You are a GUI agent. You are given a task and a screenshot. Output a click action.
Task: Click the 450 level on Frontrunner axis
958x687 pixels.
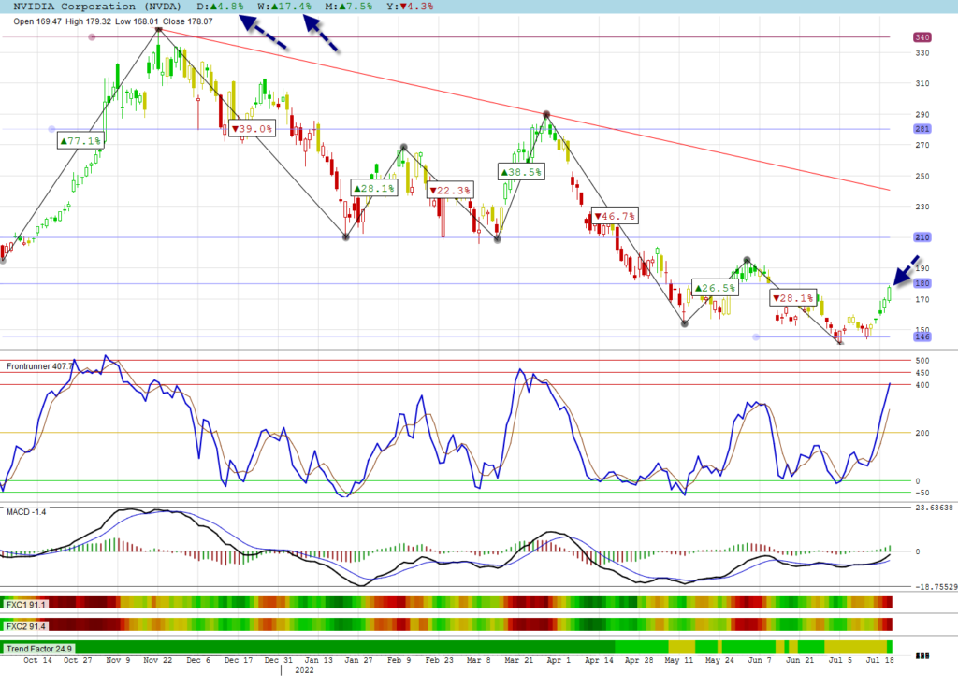(x=922, y=373)
